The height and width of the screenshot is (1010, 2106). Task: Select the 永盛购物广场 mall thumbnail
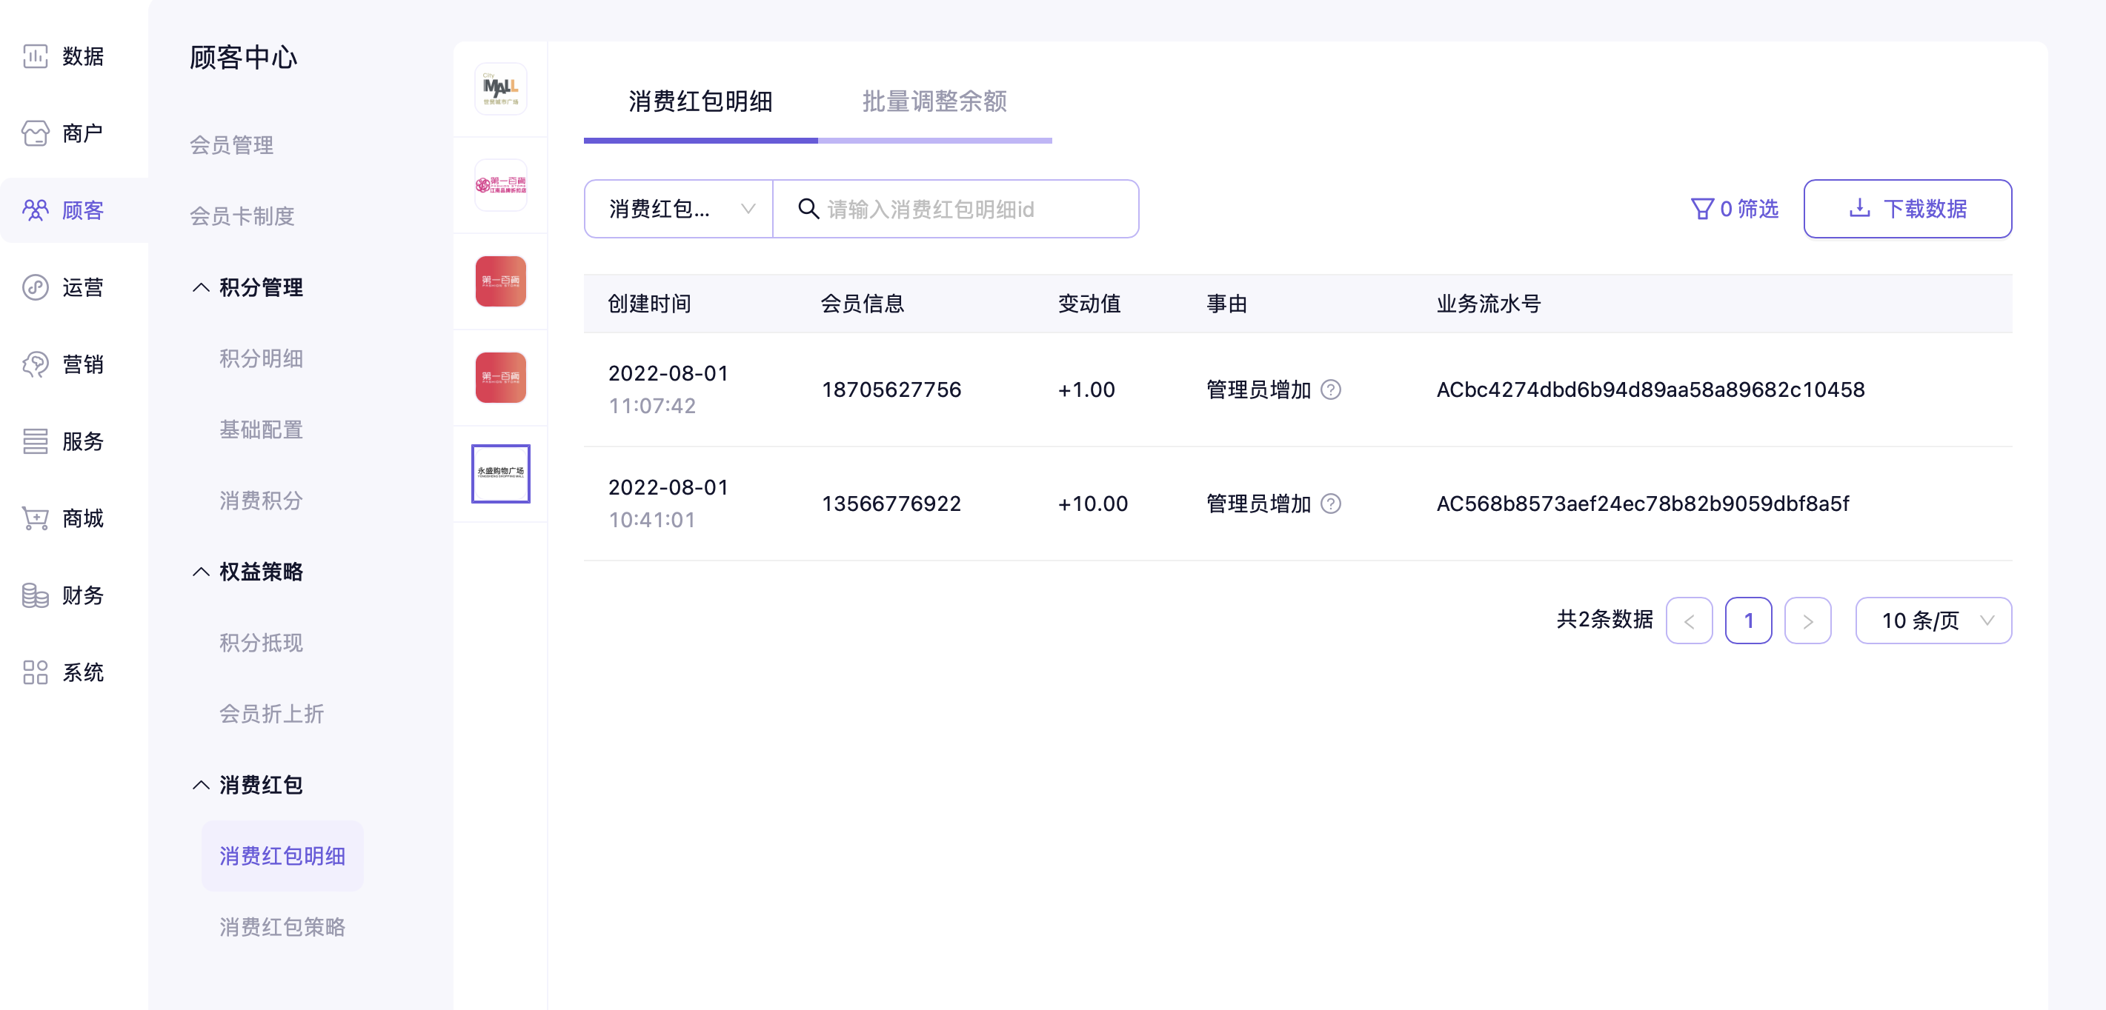500,473
